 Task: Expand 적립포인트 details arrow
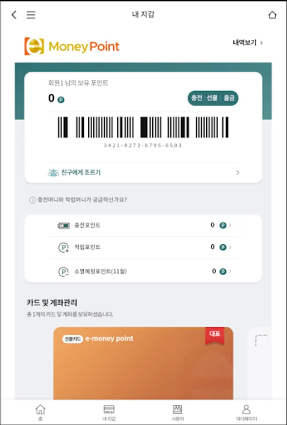click(x=230, y=247)
